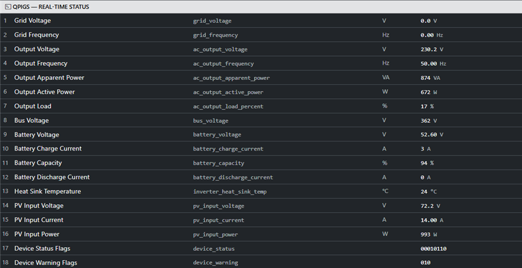Click the 'device_warning' field name
The width and height of the screenshot is (522, 268).
point(215,263)
